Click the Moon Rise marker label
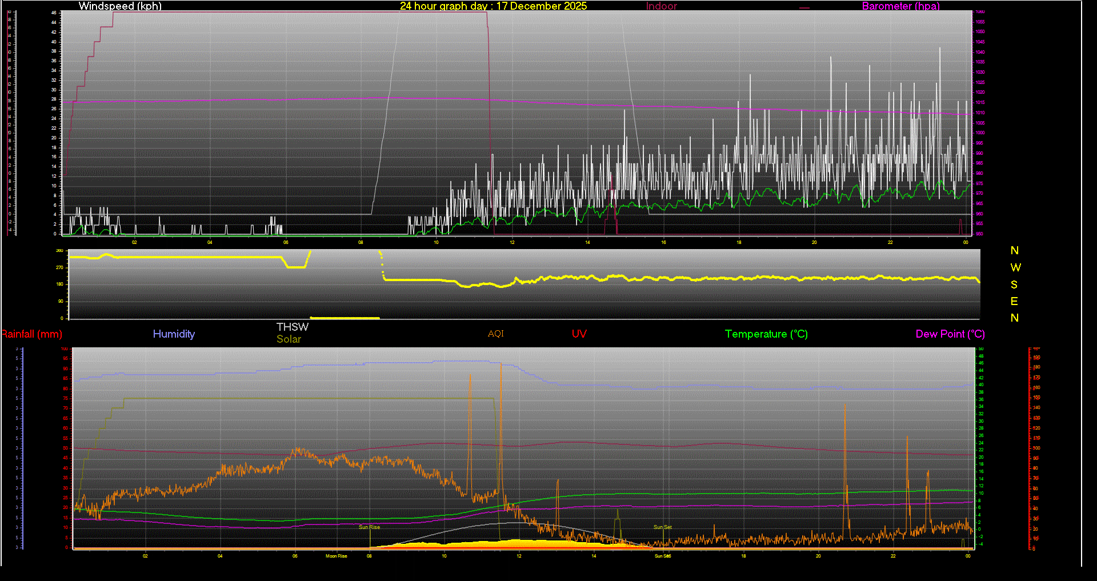The image size is (1097, 581). (336, 556)
